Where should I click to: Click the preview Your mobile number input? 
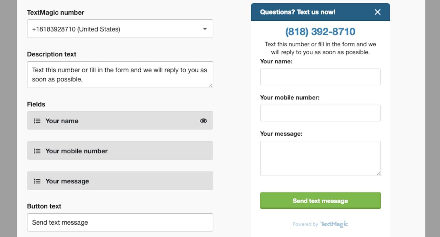pos(320,113)
